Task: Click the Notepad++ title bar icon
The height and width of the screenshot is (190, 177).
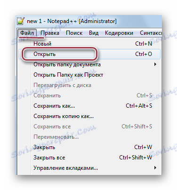Action: (21, 21)
